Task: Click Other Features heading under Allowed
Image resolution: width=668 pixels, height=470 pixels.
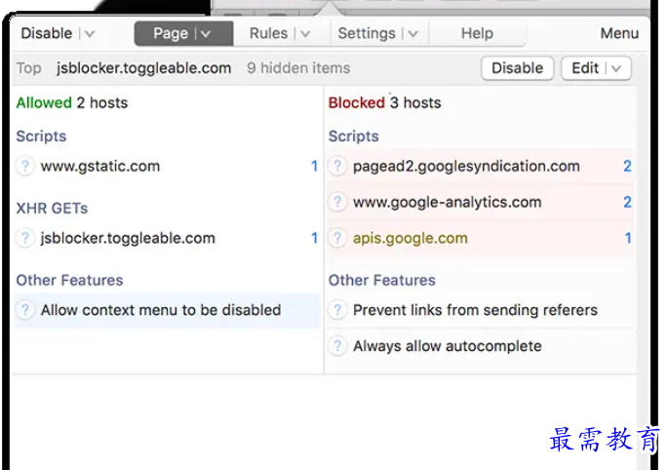Action: pyautogui.click(x=69, y=281)
